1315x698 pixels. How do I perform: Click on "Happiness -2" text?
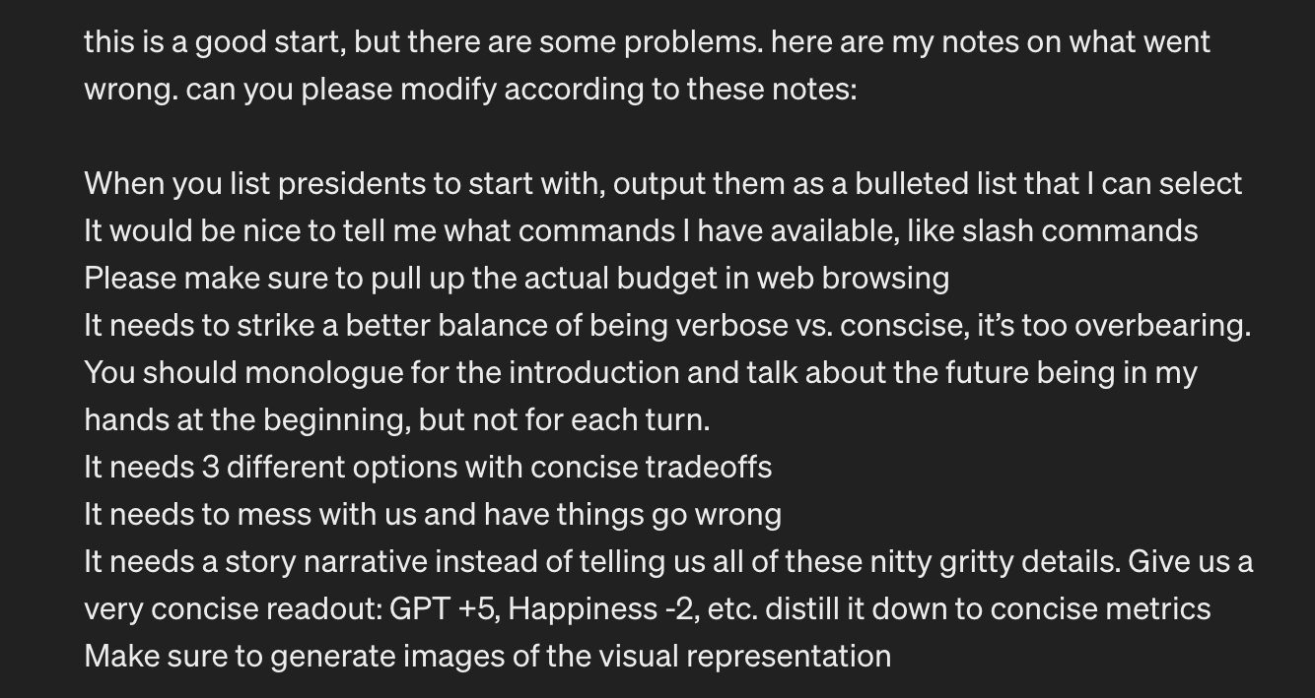[594, 609]
